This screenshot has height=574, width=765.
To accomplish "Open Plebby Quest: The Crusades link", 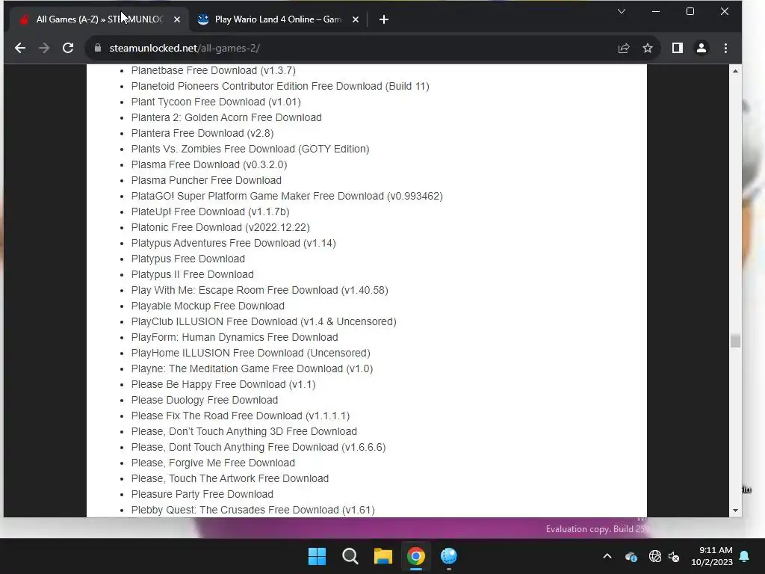I will pos(253,510).
